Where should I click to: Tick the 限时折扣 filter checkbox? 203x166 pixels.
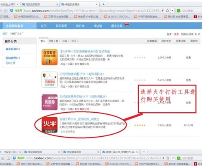click(159, 41)
